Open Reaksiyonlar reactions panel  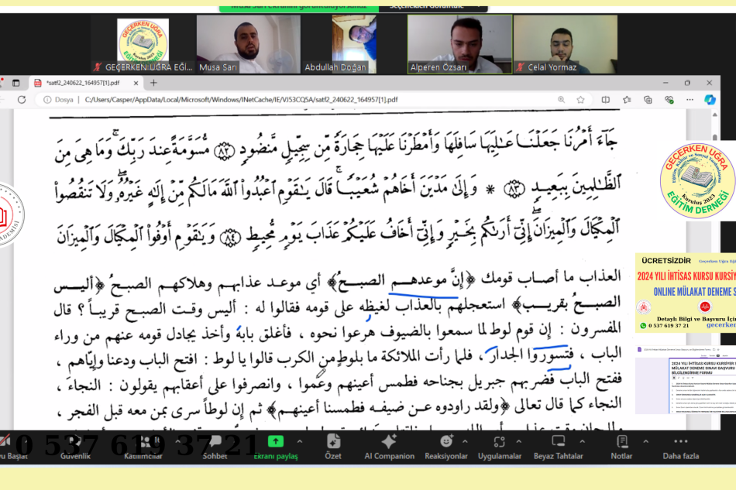[445, 441]
